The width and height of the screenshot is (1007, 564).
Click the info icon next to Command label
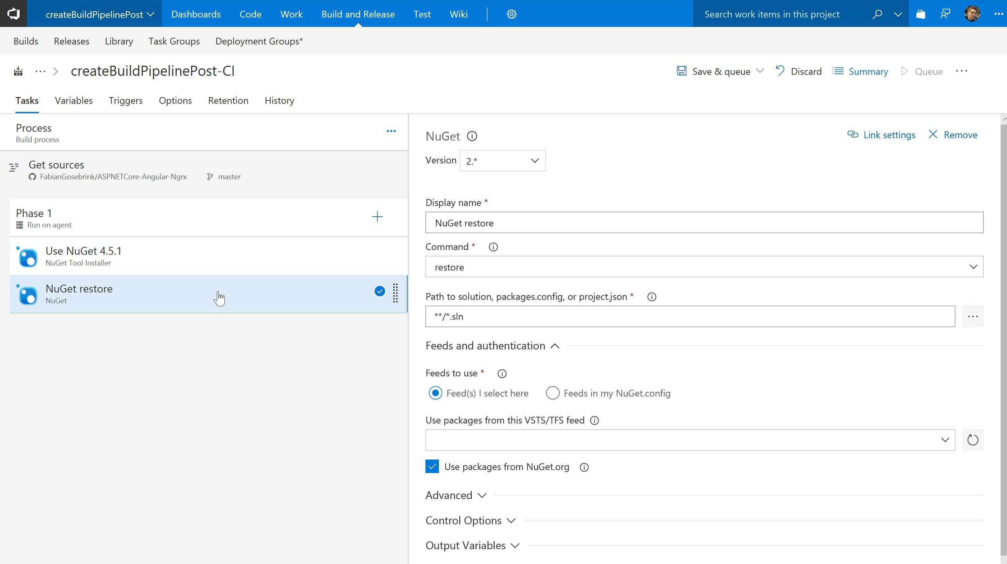pyautogui.click(x=493, y=247)
